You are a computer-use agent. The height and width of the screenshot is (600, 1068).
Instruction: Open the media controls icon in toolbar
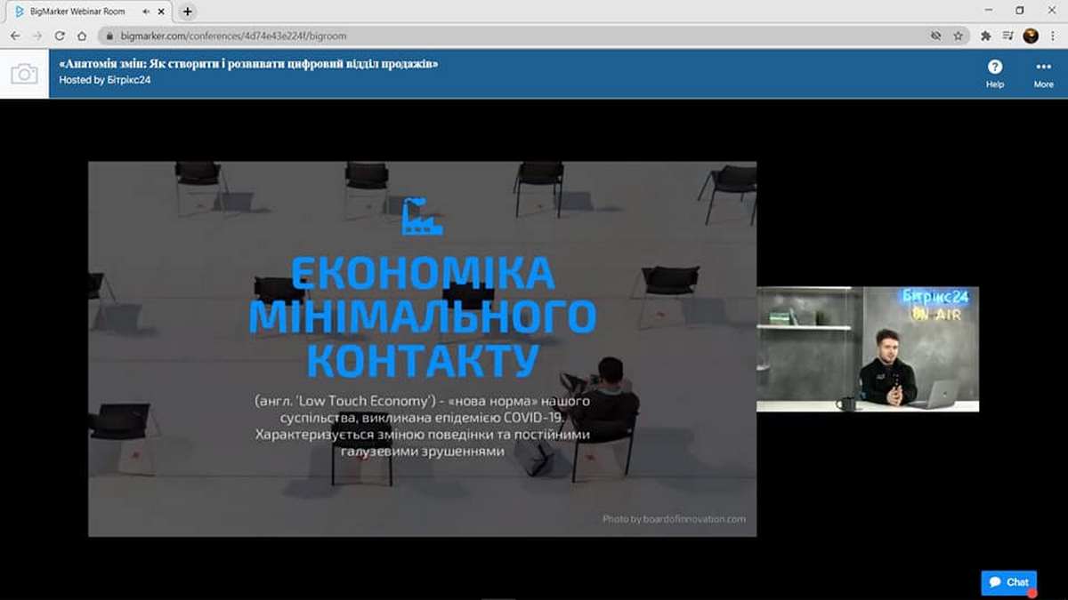click(x=1008, y=36)
